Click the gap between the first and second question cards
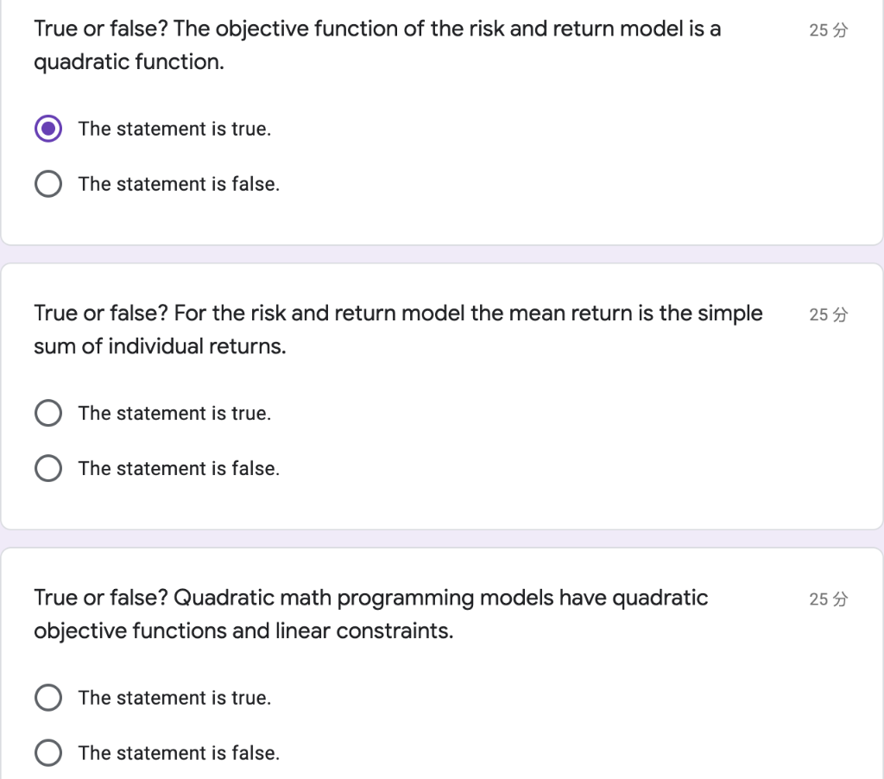 (x=442, y=253)
